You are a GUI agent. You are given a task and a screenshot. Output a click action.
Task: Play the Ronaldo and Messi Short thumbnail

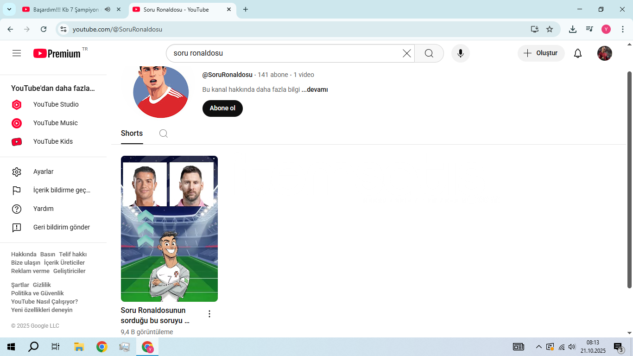click(x=169, y=229)
